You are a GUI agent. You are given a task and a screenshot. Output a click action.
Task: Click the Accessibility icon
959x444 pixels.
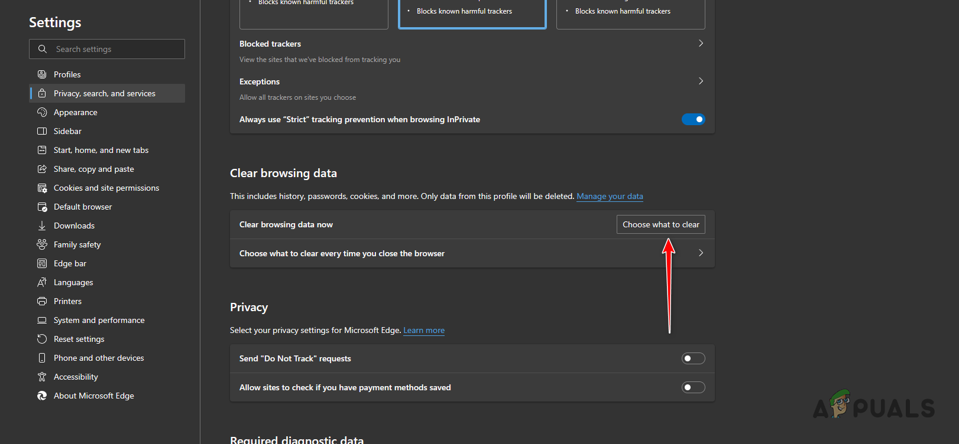click(x=42, y=377)
